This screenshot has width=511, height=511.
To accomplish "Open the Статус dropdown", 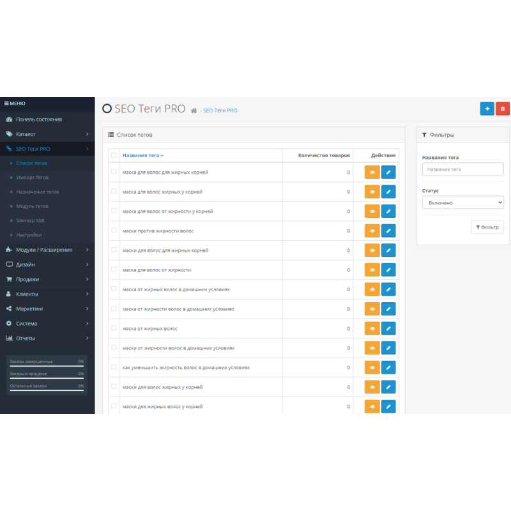I will [462, 202].
